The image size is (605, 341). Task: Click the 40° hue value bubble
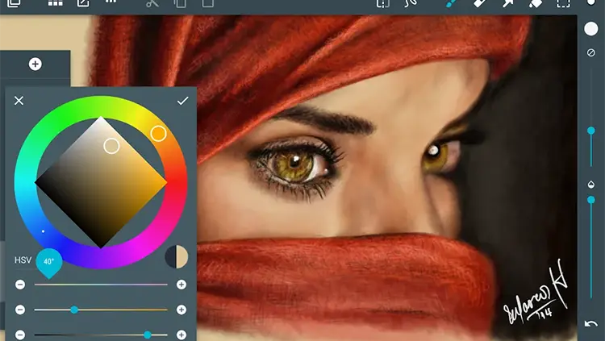click(49, 262)
